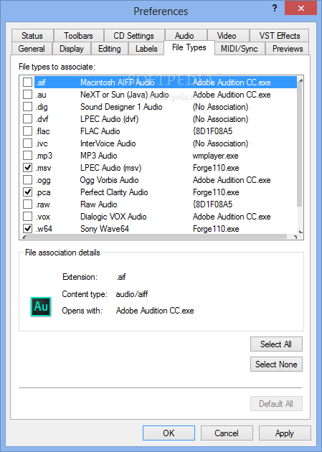
Task: Check the .aif file type checkbox
Action: tap(28, 83)
